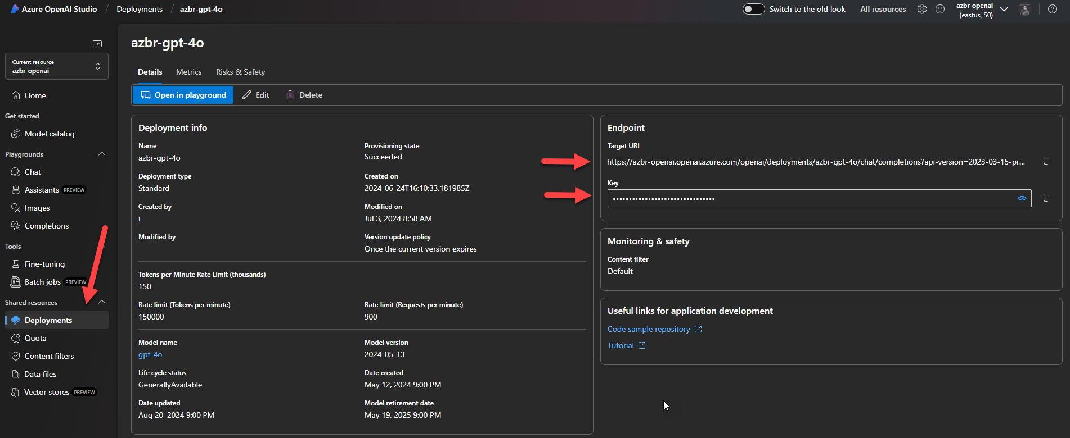
Task: Toggle the Switch to the old look switch
Action: tap(753, 9)
